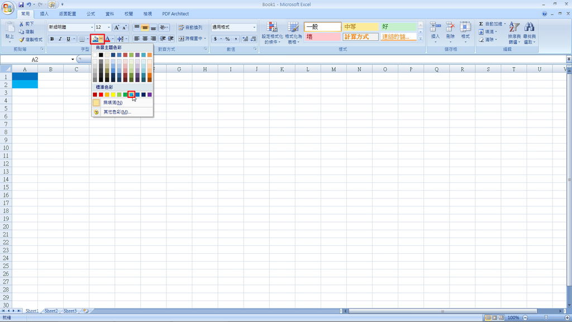Click the Increase Indent icon
Image resolution: width=572 pixels, height=322 pixels.
(x=171, y=39)
